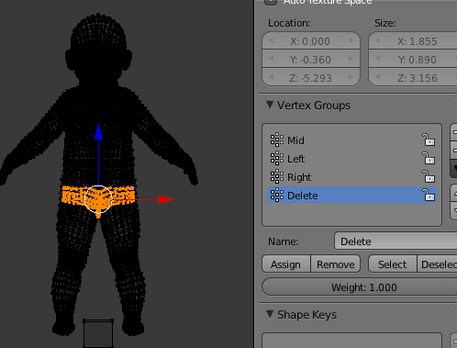Remove vertices from the vertex group
Viewport: 457px width, 348px height.
click(335, 264)
